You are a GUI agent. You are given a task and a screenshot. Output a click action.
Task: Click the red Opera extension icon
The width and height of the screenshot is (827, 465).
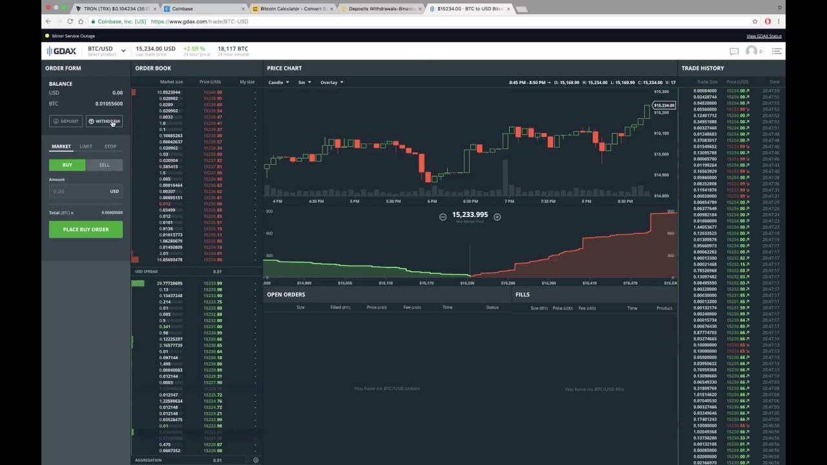tap(768, 21)
